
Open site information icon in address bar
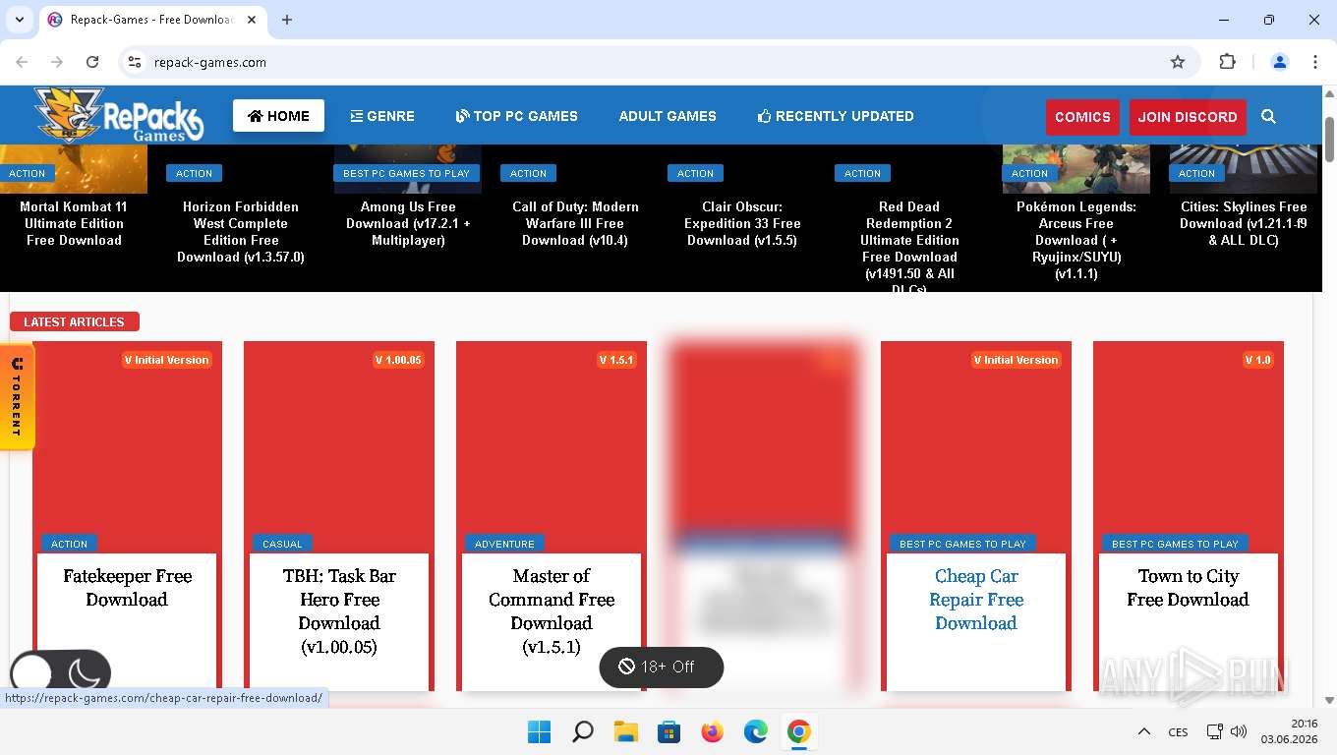tap(135, 62)
